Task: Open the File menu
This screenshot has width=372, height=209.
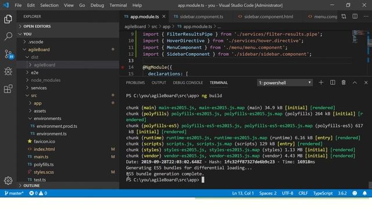Action: pos(18,5)
